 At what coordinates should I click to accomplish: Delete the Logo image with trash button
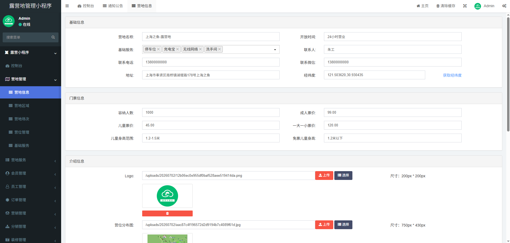pyautogui.click(x=167, y=213)
